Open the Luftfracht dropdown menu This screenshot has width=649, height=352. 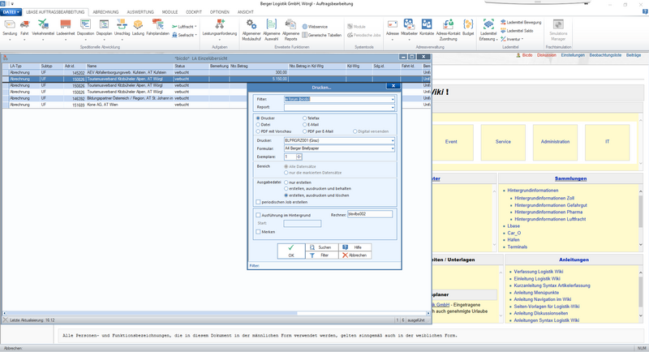click(185, 27)
